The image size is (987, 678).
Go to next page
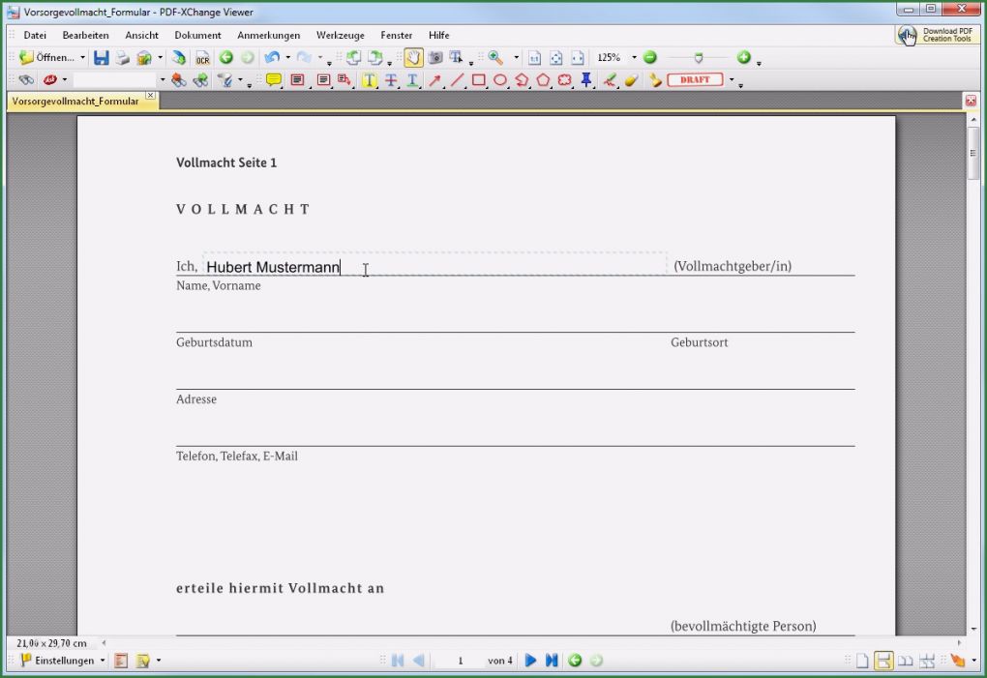(530, 661)
